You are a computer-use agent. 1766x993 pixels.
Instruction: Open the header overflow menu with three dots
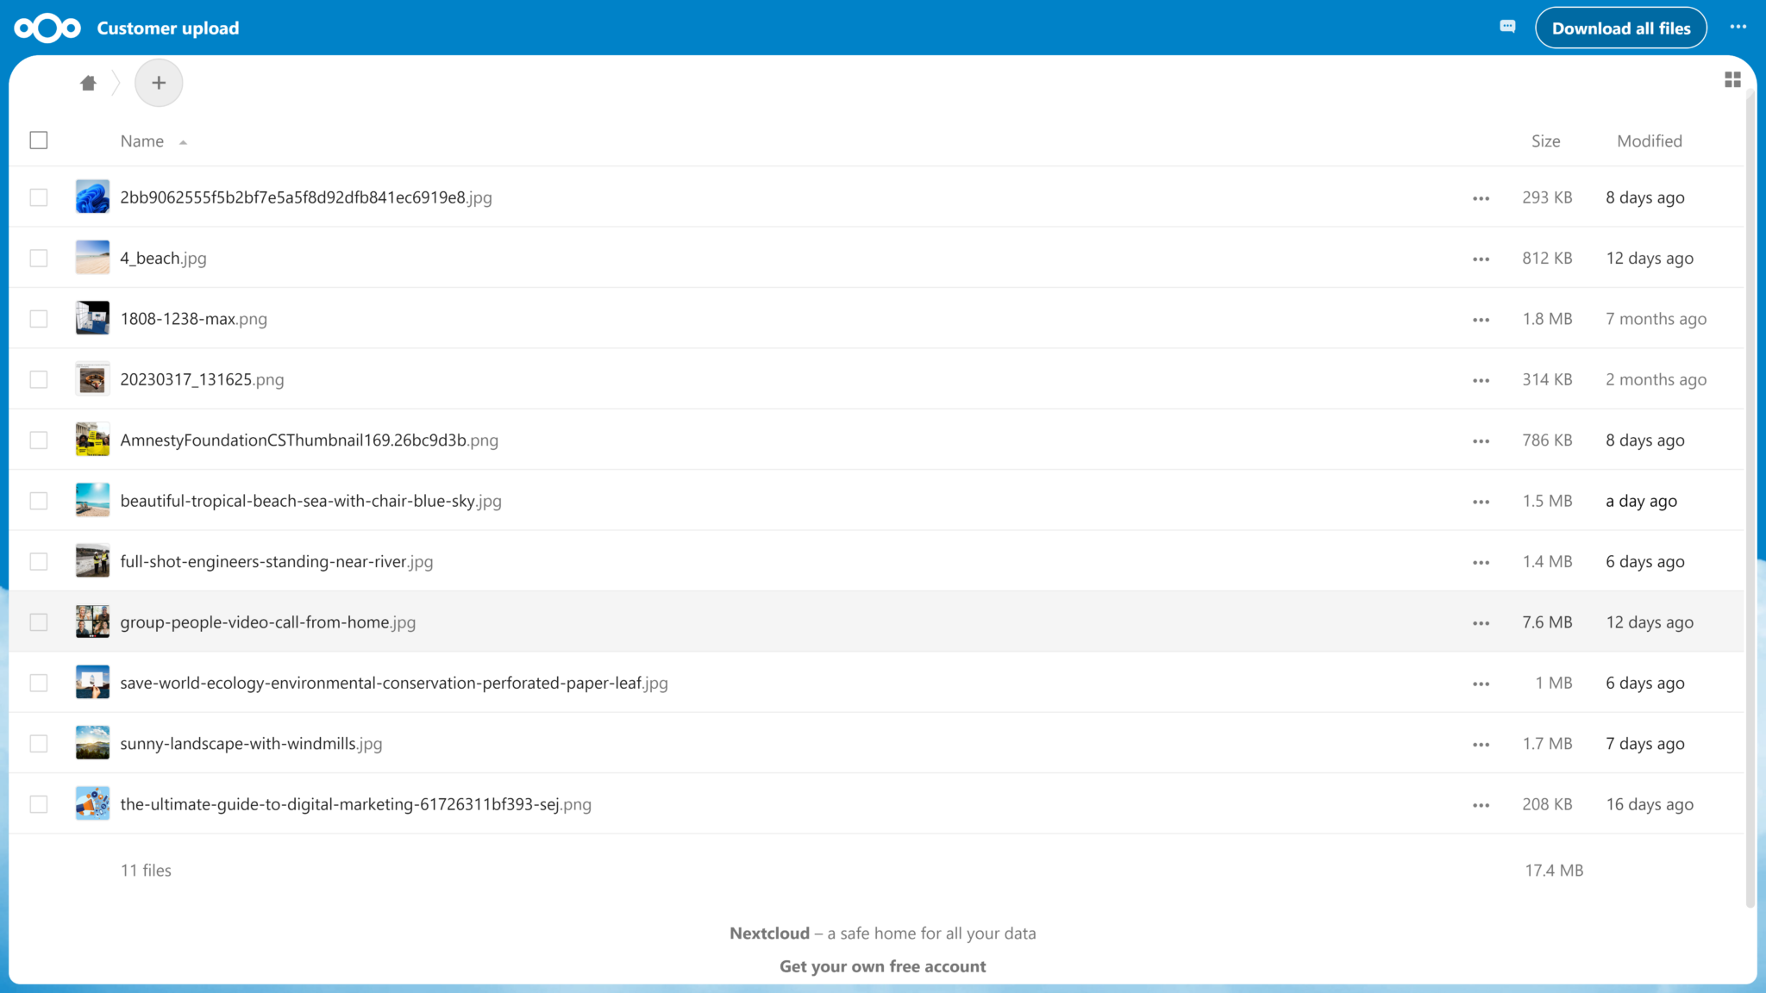pyautogui.click(x=1739, y=27)
